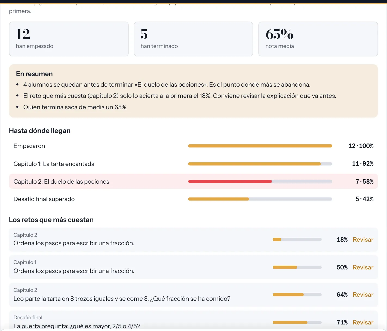387x331 pixels.
Task: Click the 'En resumen' heading
Action: (34, 74)
